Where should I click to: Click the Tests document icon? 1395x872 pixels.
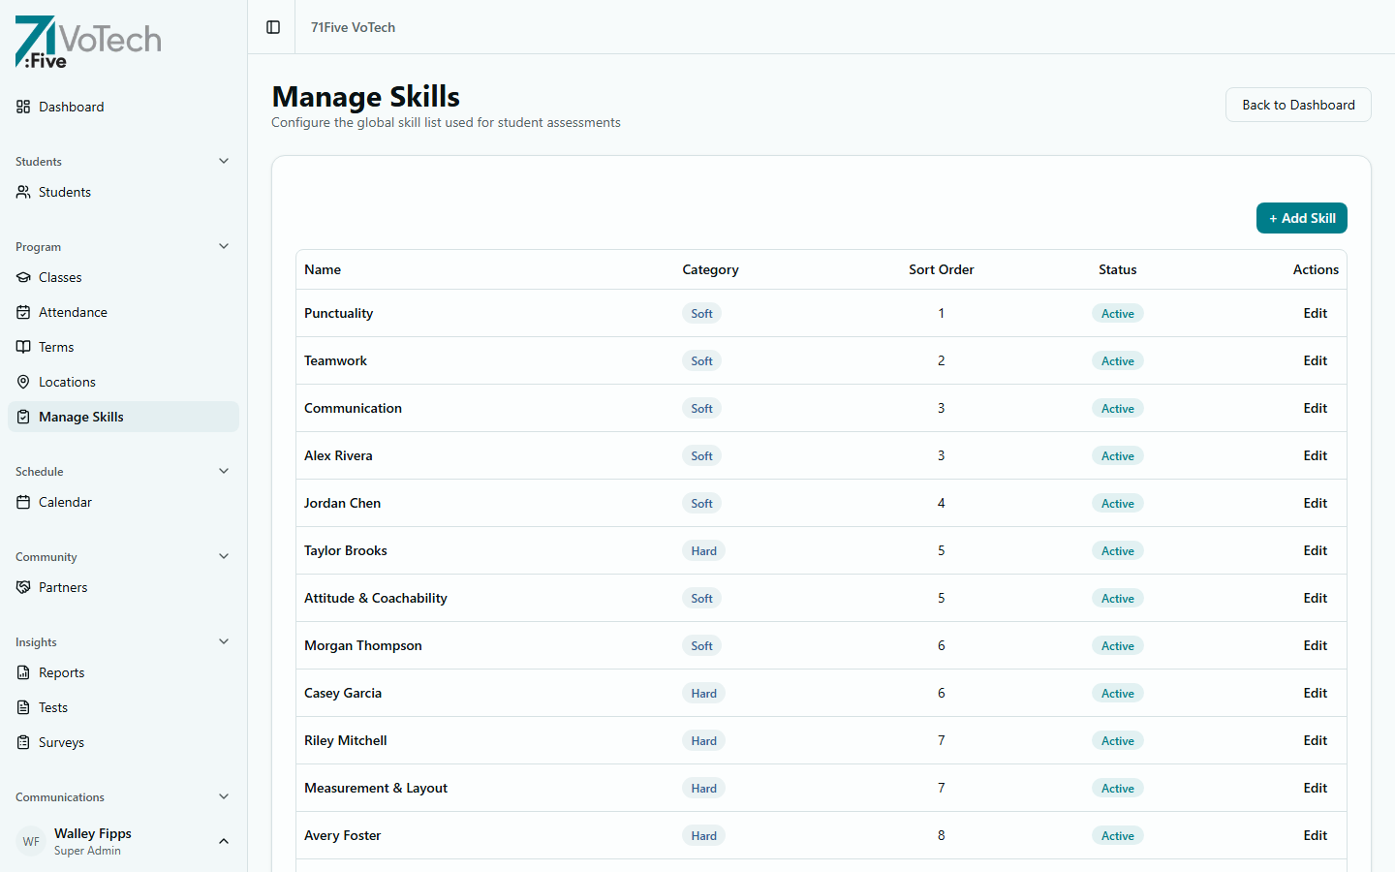pos(23,707)
